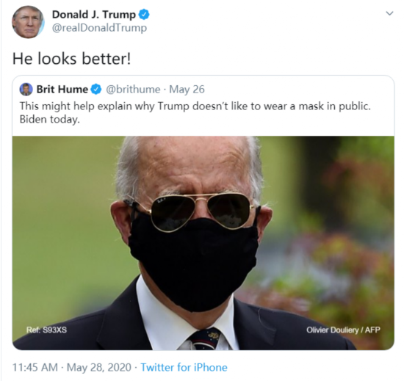Click the dot separator before Twitter for iPhone
404x381 pixels.
pos(136,368)
